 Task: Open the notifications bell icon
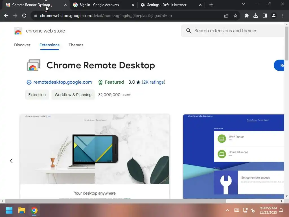coord(281,210)
